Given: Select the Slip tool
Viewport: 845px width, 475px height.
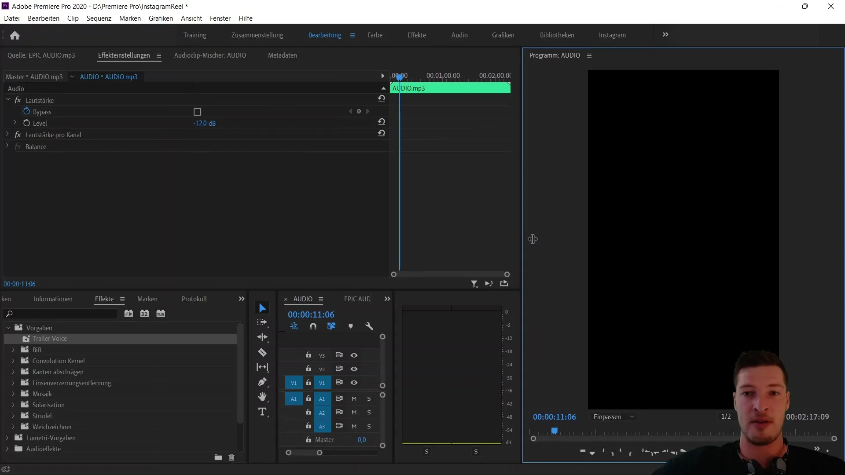Looking at the screenshot, I should point(262,367).
